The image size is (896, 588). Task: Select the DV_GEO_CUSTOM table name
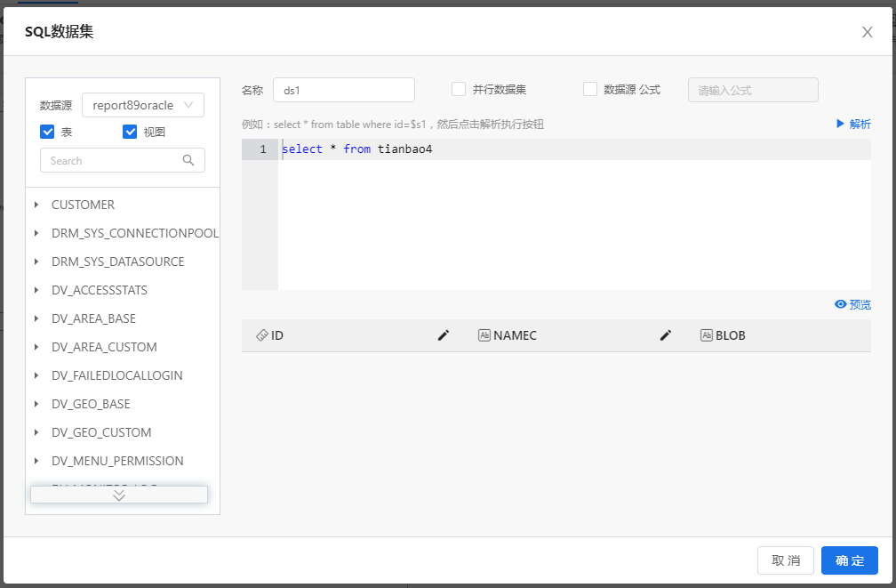point(101,432)
